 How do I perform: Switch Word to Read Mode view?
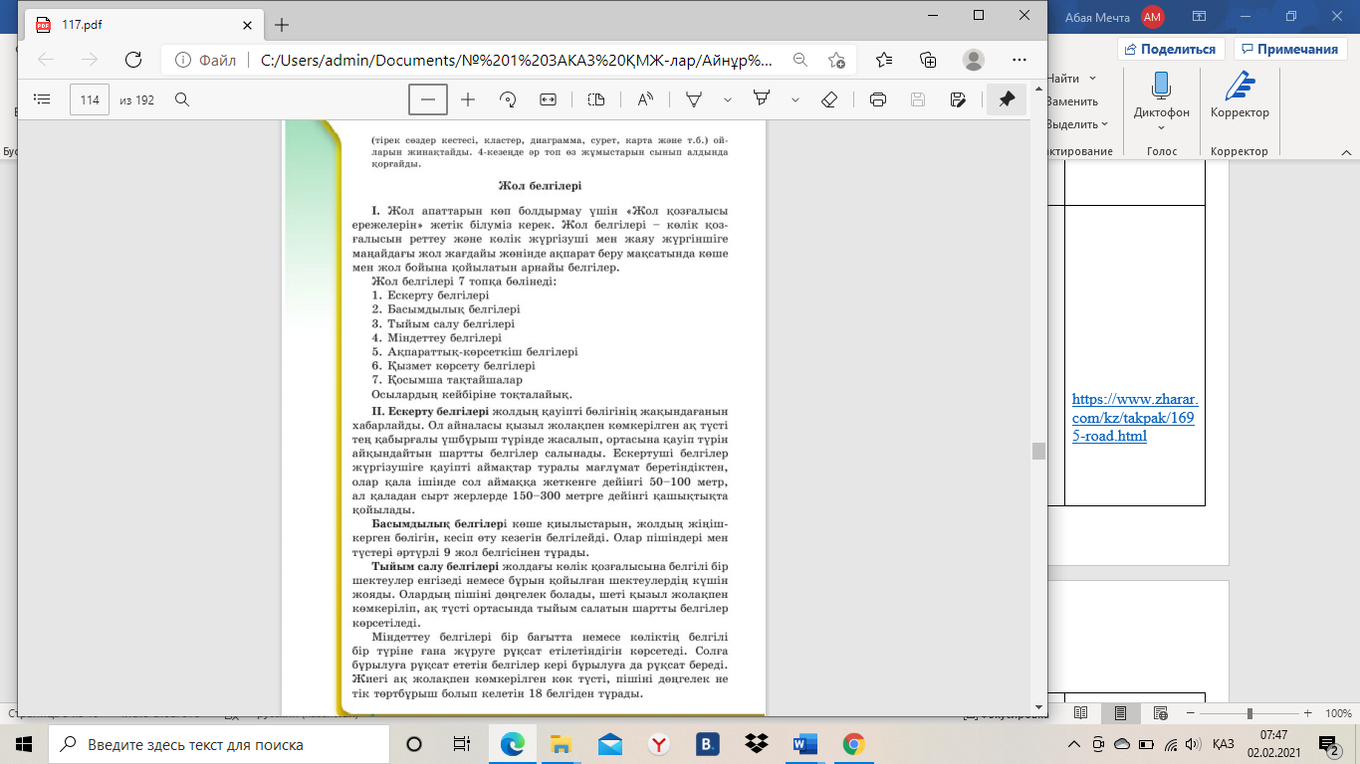coord(1081,713)
